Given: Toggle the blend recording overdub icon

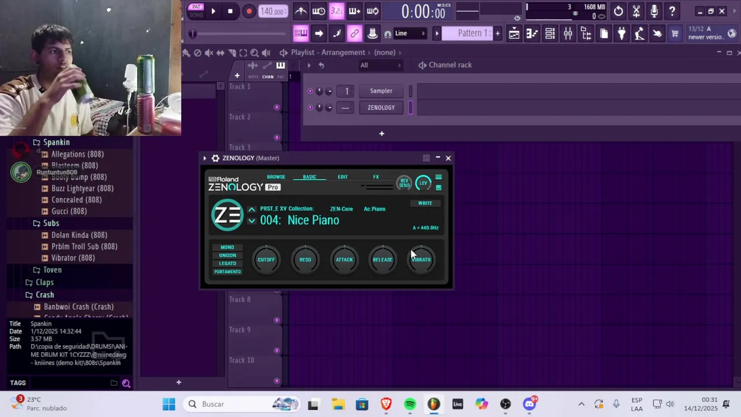Looking at the screenshot, I should click(x=354, y=11).
